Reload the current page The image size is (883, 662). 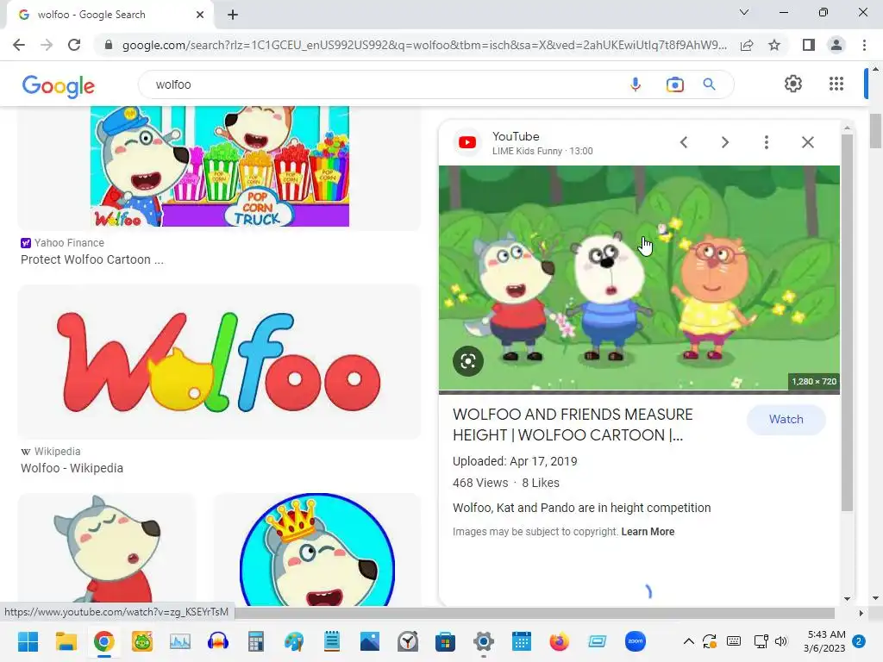(x=74, y=45)
